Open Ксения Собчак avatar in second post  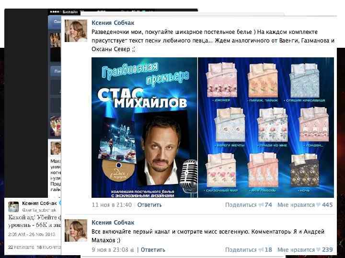tap(76, 231)
